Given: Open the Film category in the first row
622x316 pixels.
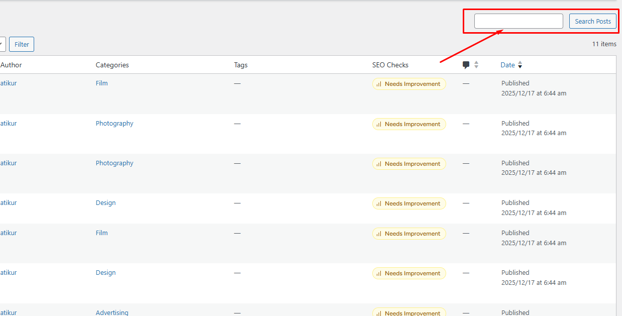Looking at the screenshot, I should click(101, 83).
